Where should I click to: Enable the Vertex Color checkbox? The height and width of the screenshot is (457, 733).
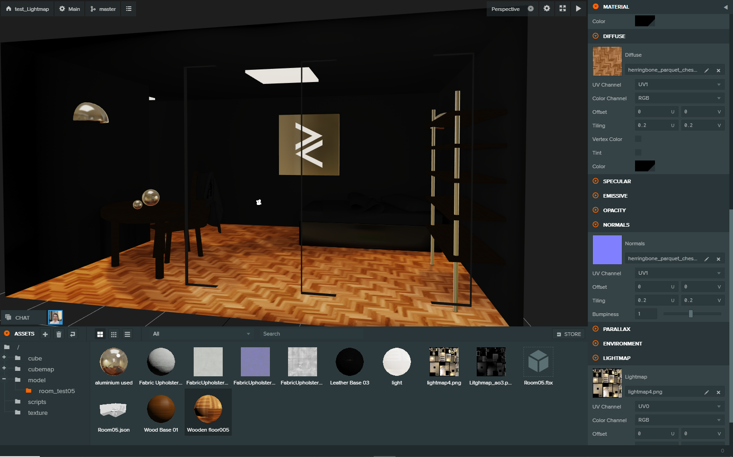pos(638,139)
